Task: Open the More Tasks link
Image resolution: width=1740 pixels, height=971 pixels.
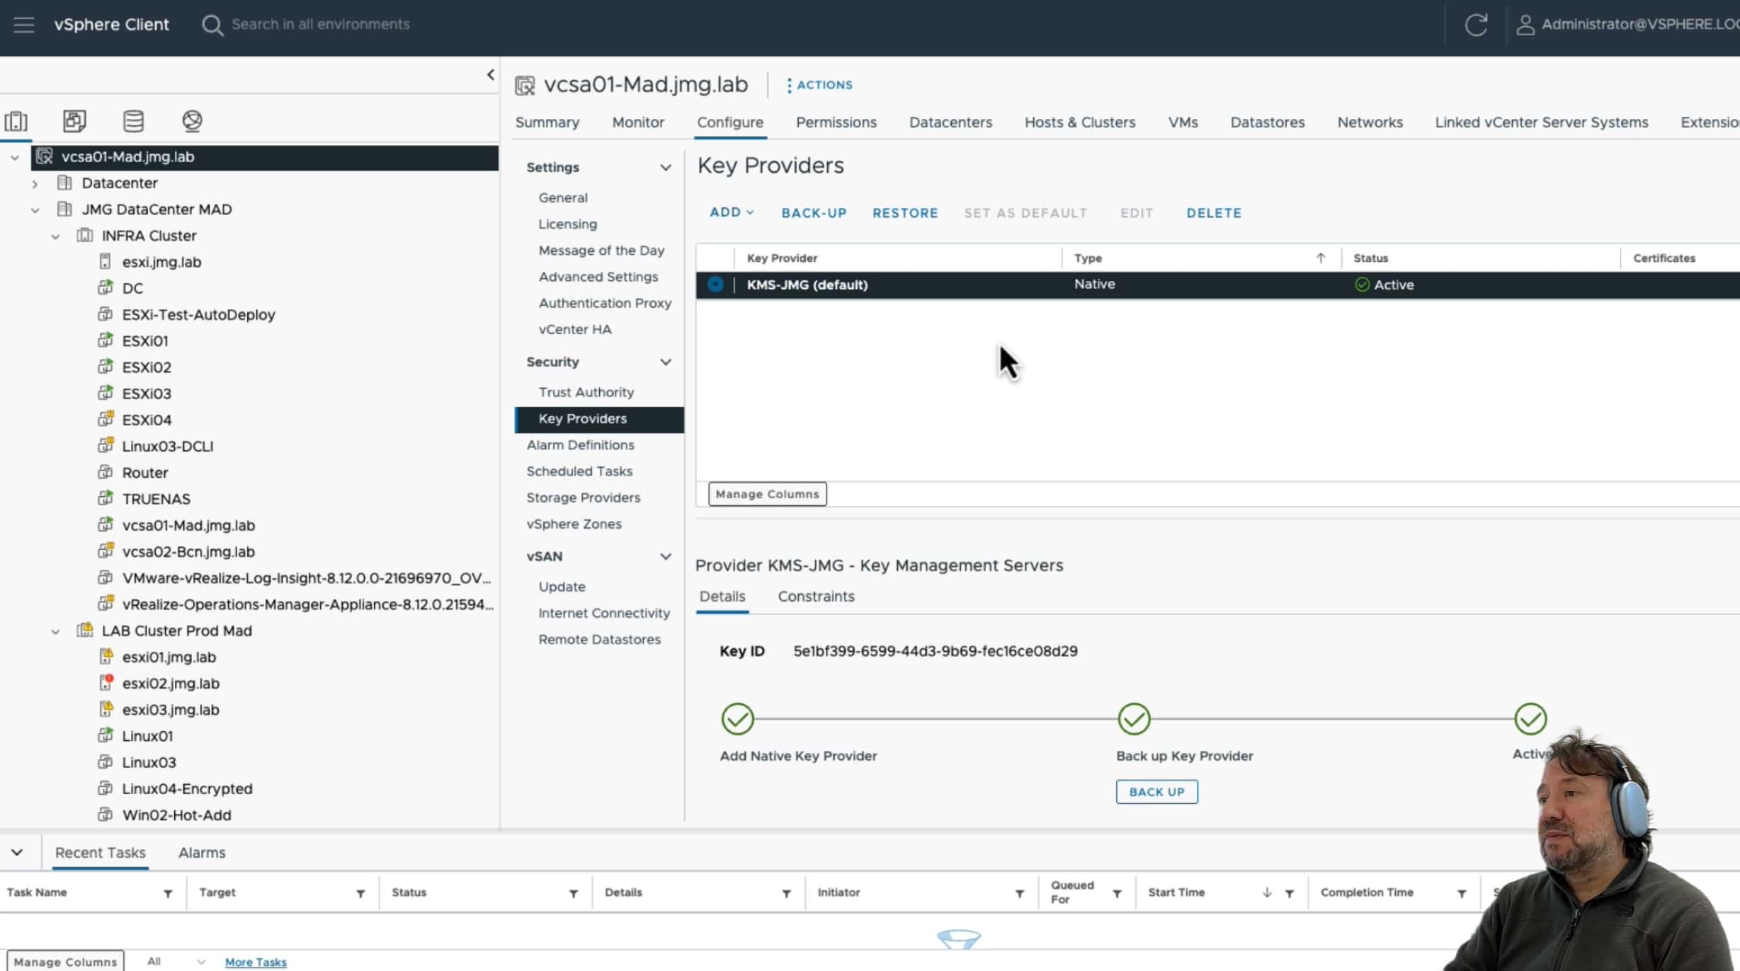Action: (256, 963)
